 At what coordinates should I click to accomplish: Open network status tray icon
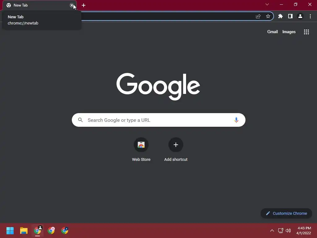(280, 231)
